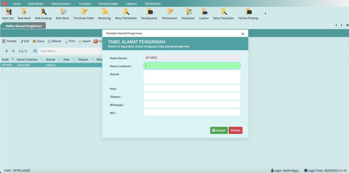The height and width of the screenshot is (173, 349).
Task: Open the Pembayaran toolbar icon
Action: click(x=149, y=14)
